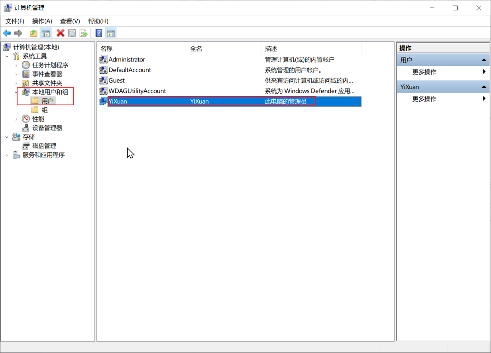This screenshot has height=353, width=491.
Task: Collapse the 用户 section in actions pane
Action: [484, 60]
